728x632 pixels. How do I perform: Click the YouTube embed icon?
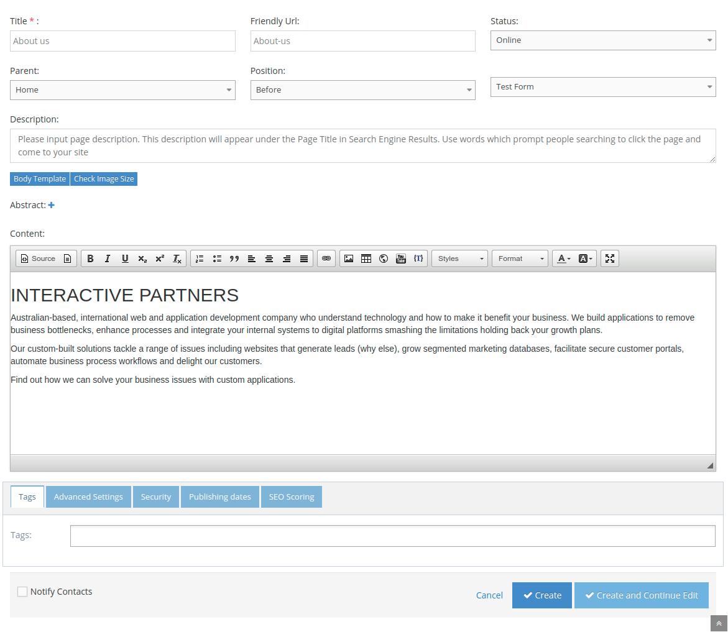click(400, 259)
